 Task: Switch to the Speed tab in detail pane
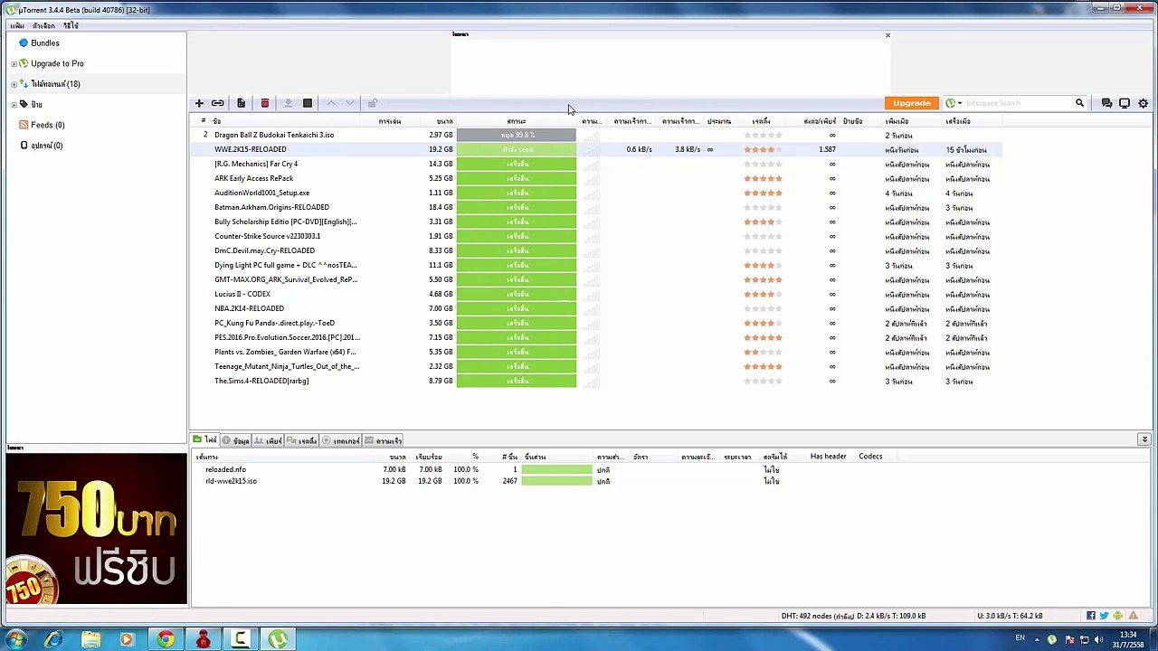tap(384, 440)
